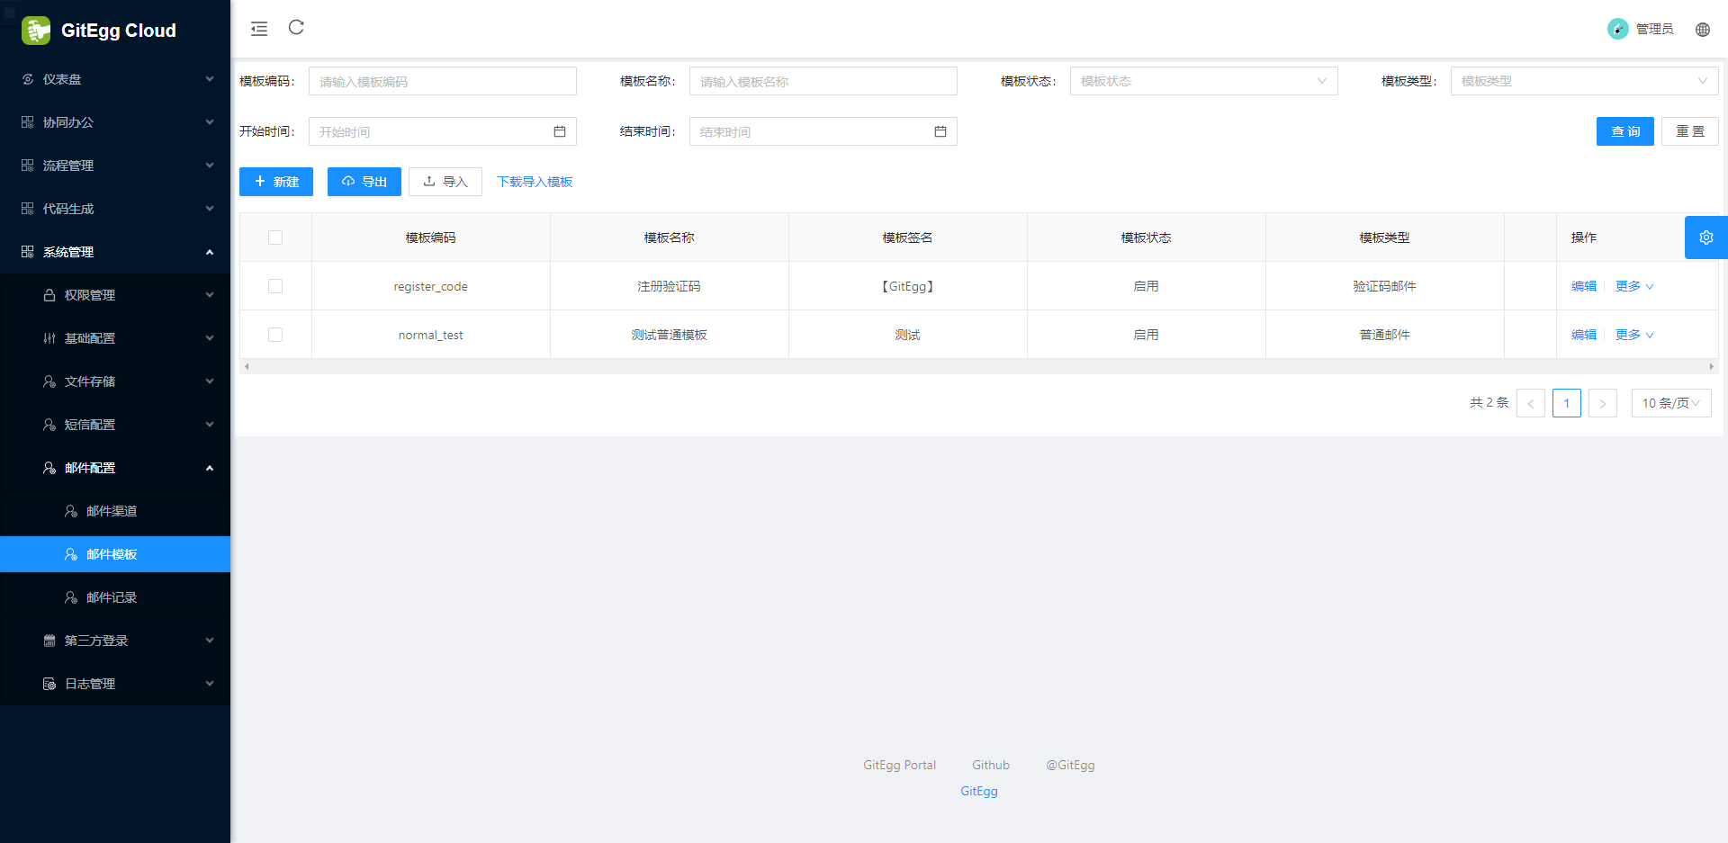This screenshot has height=843, width=1728.
Task: Toggle the select-all checkbox in table header
Action: click(x=275, y=237)
